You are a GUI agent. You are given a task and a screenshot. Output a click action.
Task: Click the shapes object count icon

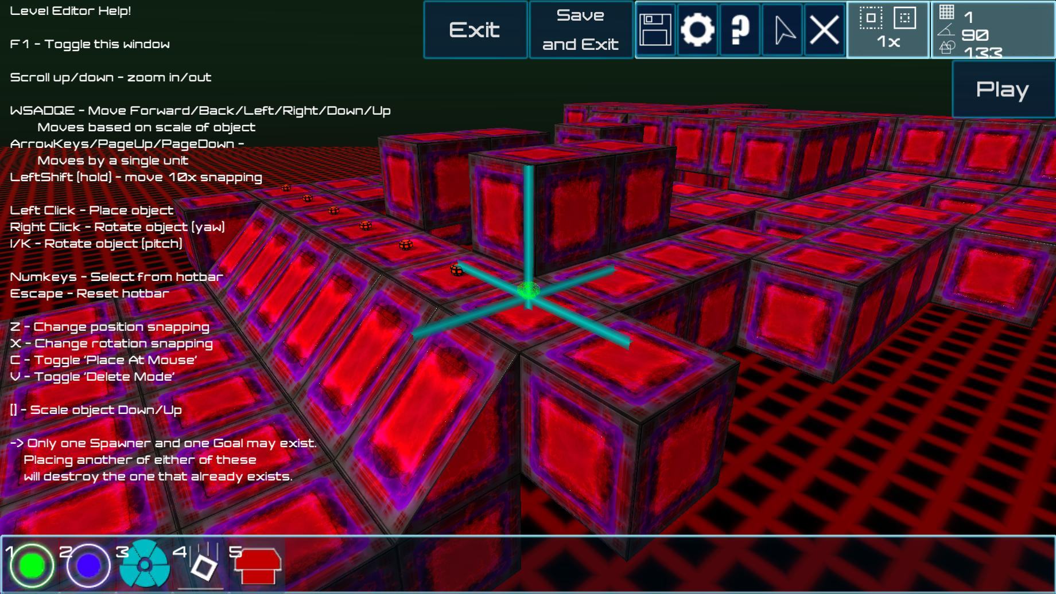947,48
